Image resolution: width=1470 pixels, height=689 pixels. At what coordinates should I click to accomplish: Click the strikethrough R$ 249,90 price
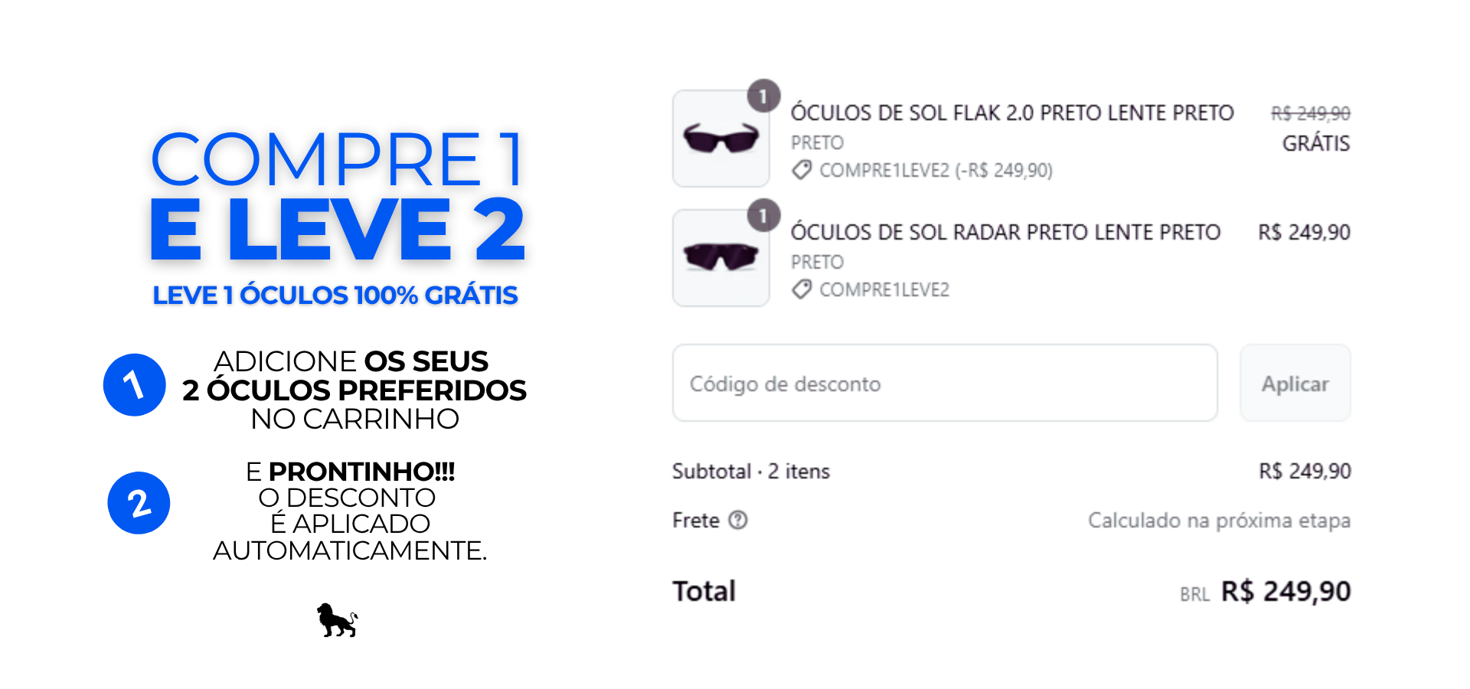point(1311,114)
